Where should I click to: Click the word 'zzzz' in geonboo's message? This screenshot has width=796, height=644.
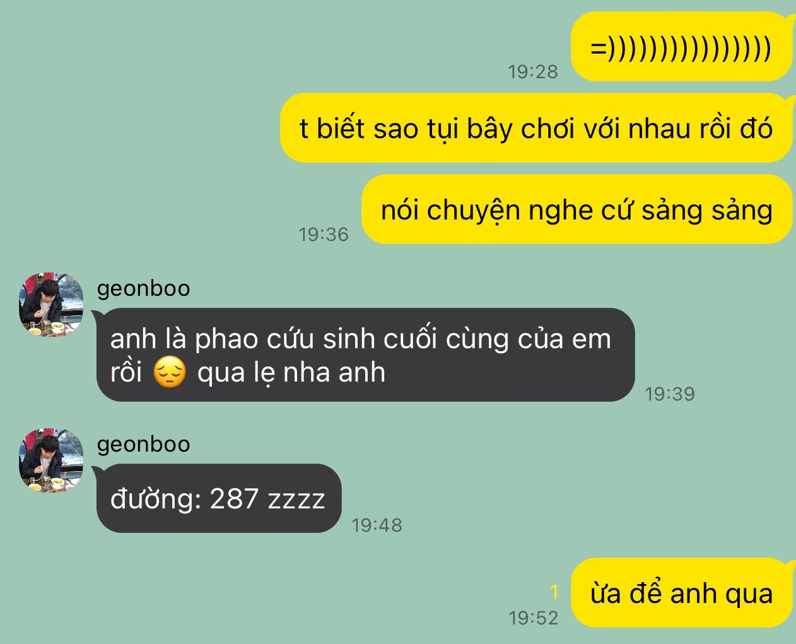point(296,500)
